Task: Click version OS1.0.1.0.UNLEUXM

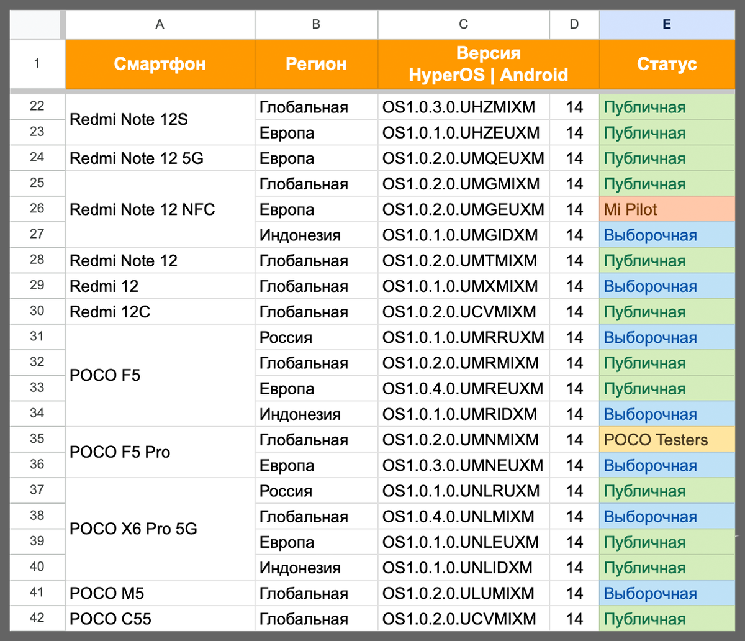Action: point(464,542)
